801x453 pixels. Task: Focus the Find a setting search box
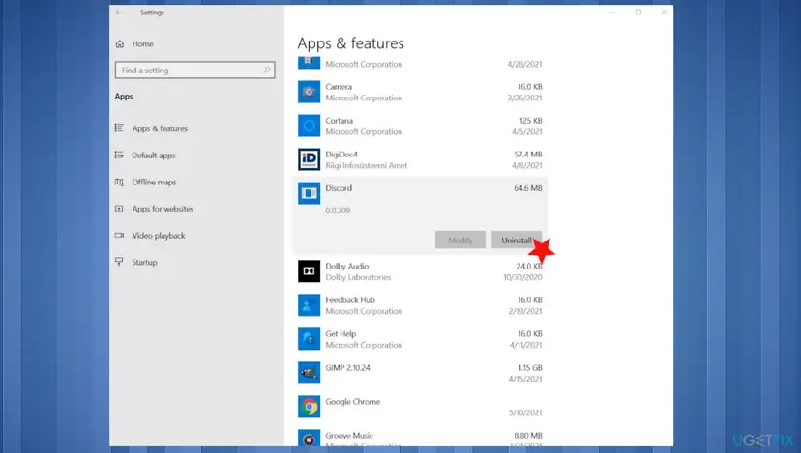pos(195,70)
